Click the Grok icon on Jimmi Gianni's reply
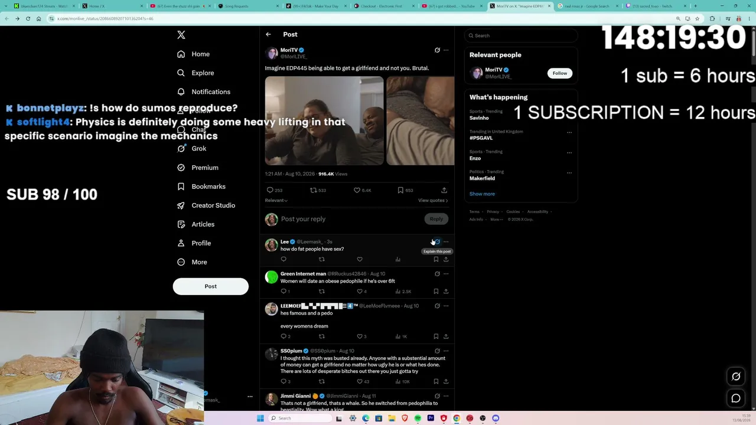 (437, 396)
